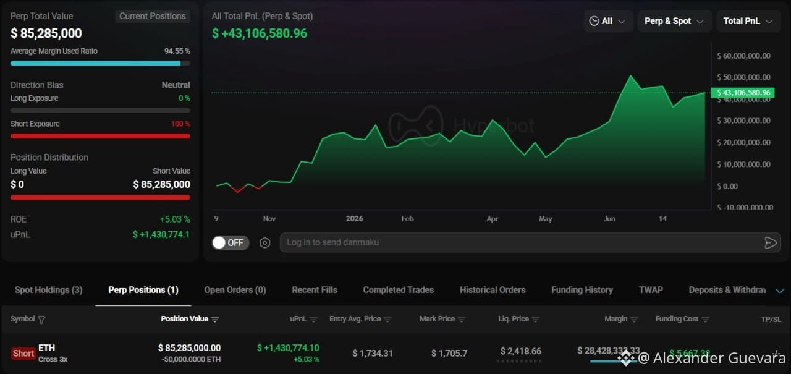791x374 pixels.
Task: Click the green $43,106,580.96 chart price label
Action: tap(742, 93)
